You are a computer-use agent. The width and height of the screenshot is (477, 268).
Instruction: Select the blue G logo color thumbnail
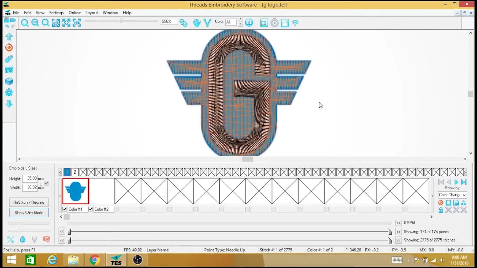tap(76, 191)
